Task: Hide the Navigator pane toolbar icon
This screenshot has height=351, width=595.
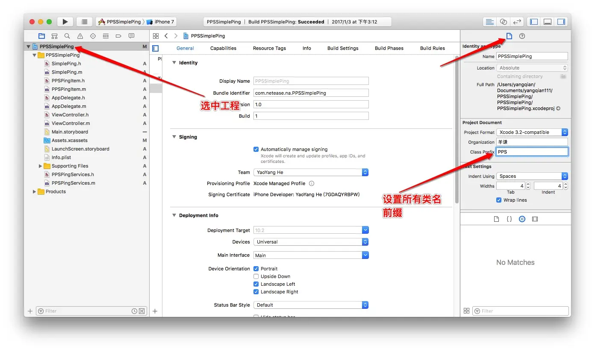Action: 534,22
